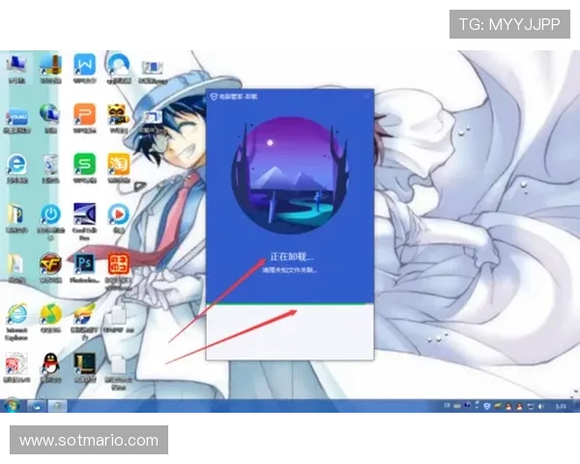Open the QQ penguin desktop icon

pos(50,362)
